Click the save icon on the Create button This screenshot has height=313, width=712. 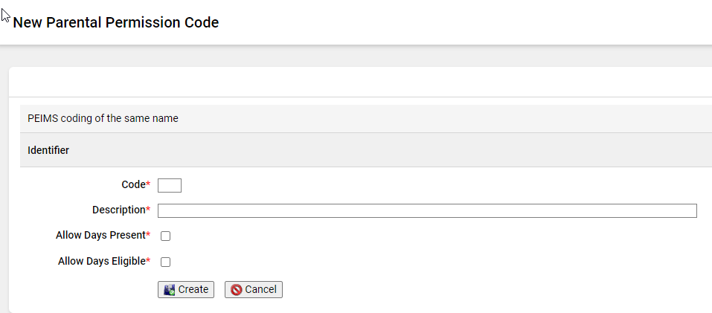click(x=170, y=290)
